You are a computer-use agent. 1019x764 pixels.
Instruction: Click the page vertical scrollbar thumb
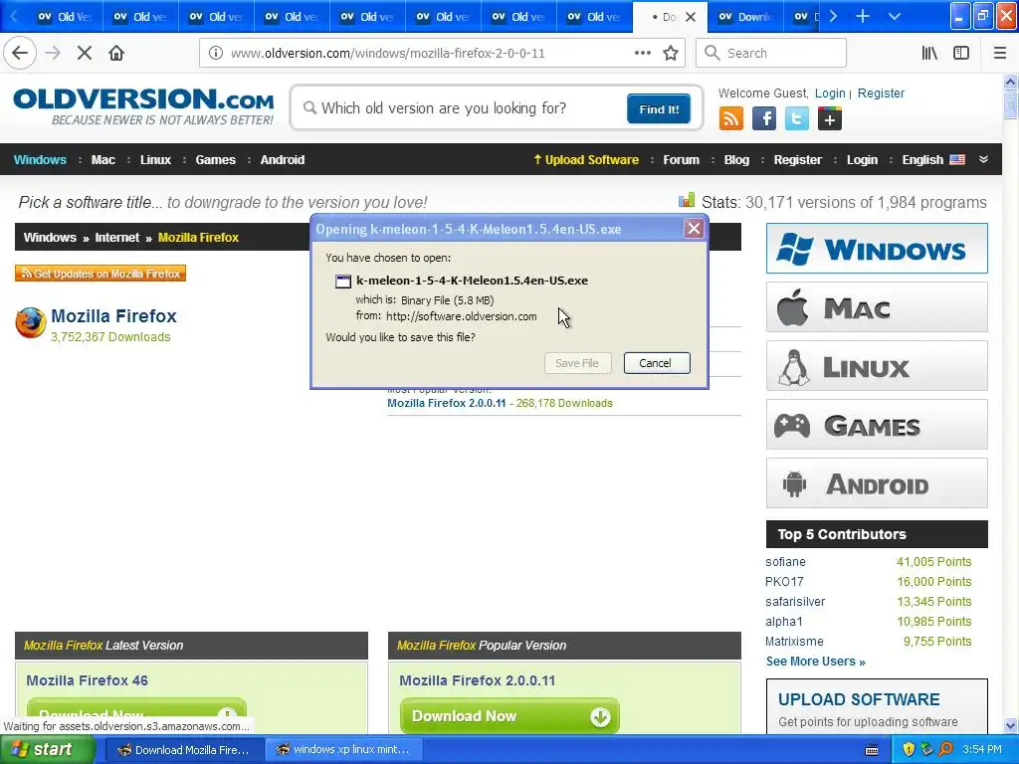point(1010,105)
